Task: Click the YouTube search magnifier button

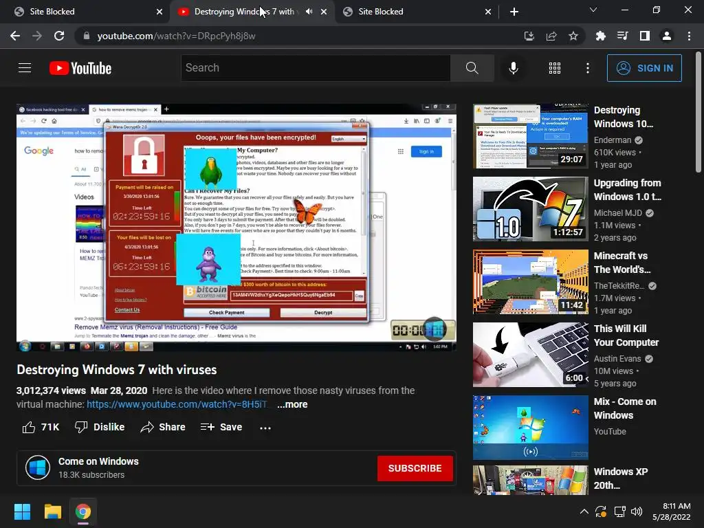Action: click(x=472, y=68)
